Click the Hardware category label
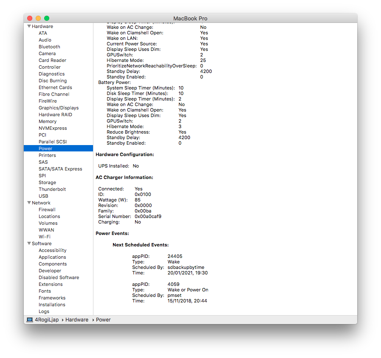This screenshot has width=381, height=358. pyautogui.click(x=42, y=26)
